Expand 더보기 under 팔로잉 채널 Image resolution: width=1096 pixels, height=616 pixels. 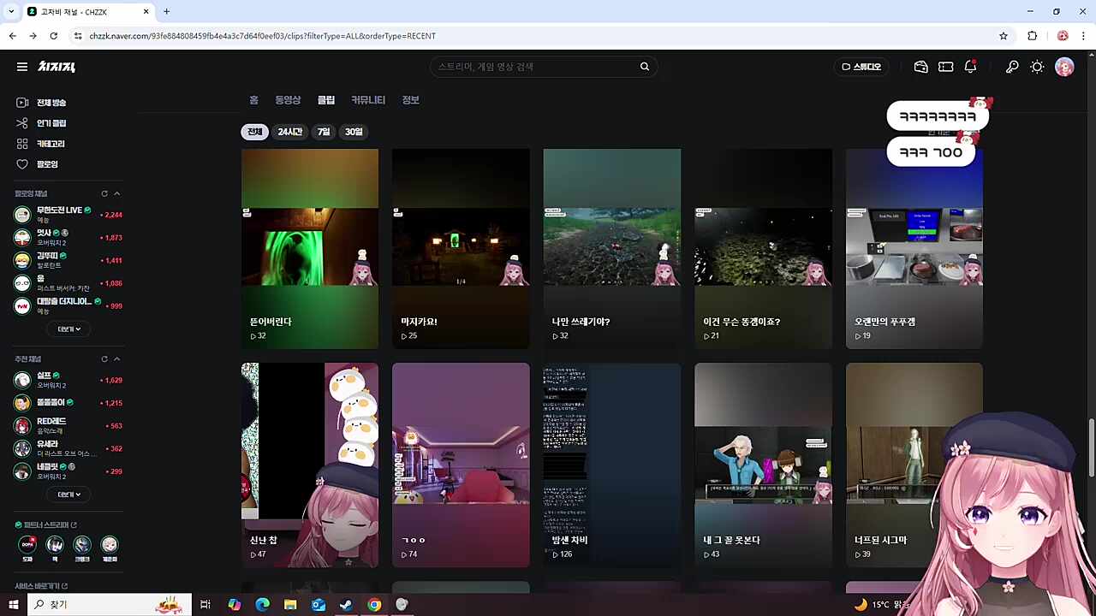[68, 329]
